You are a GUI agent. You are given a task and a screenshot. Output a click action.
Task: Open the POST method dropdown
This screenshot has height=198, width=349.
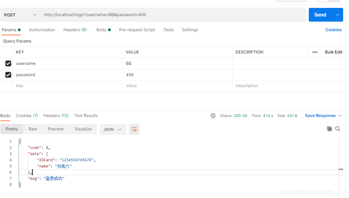pos(20,15)
